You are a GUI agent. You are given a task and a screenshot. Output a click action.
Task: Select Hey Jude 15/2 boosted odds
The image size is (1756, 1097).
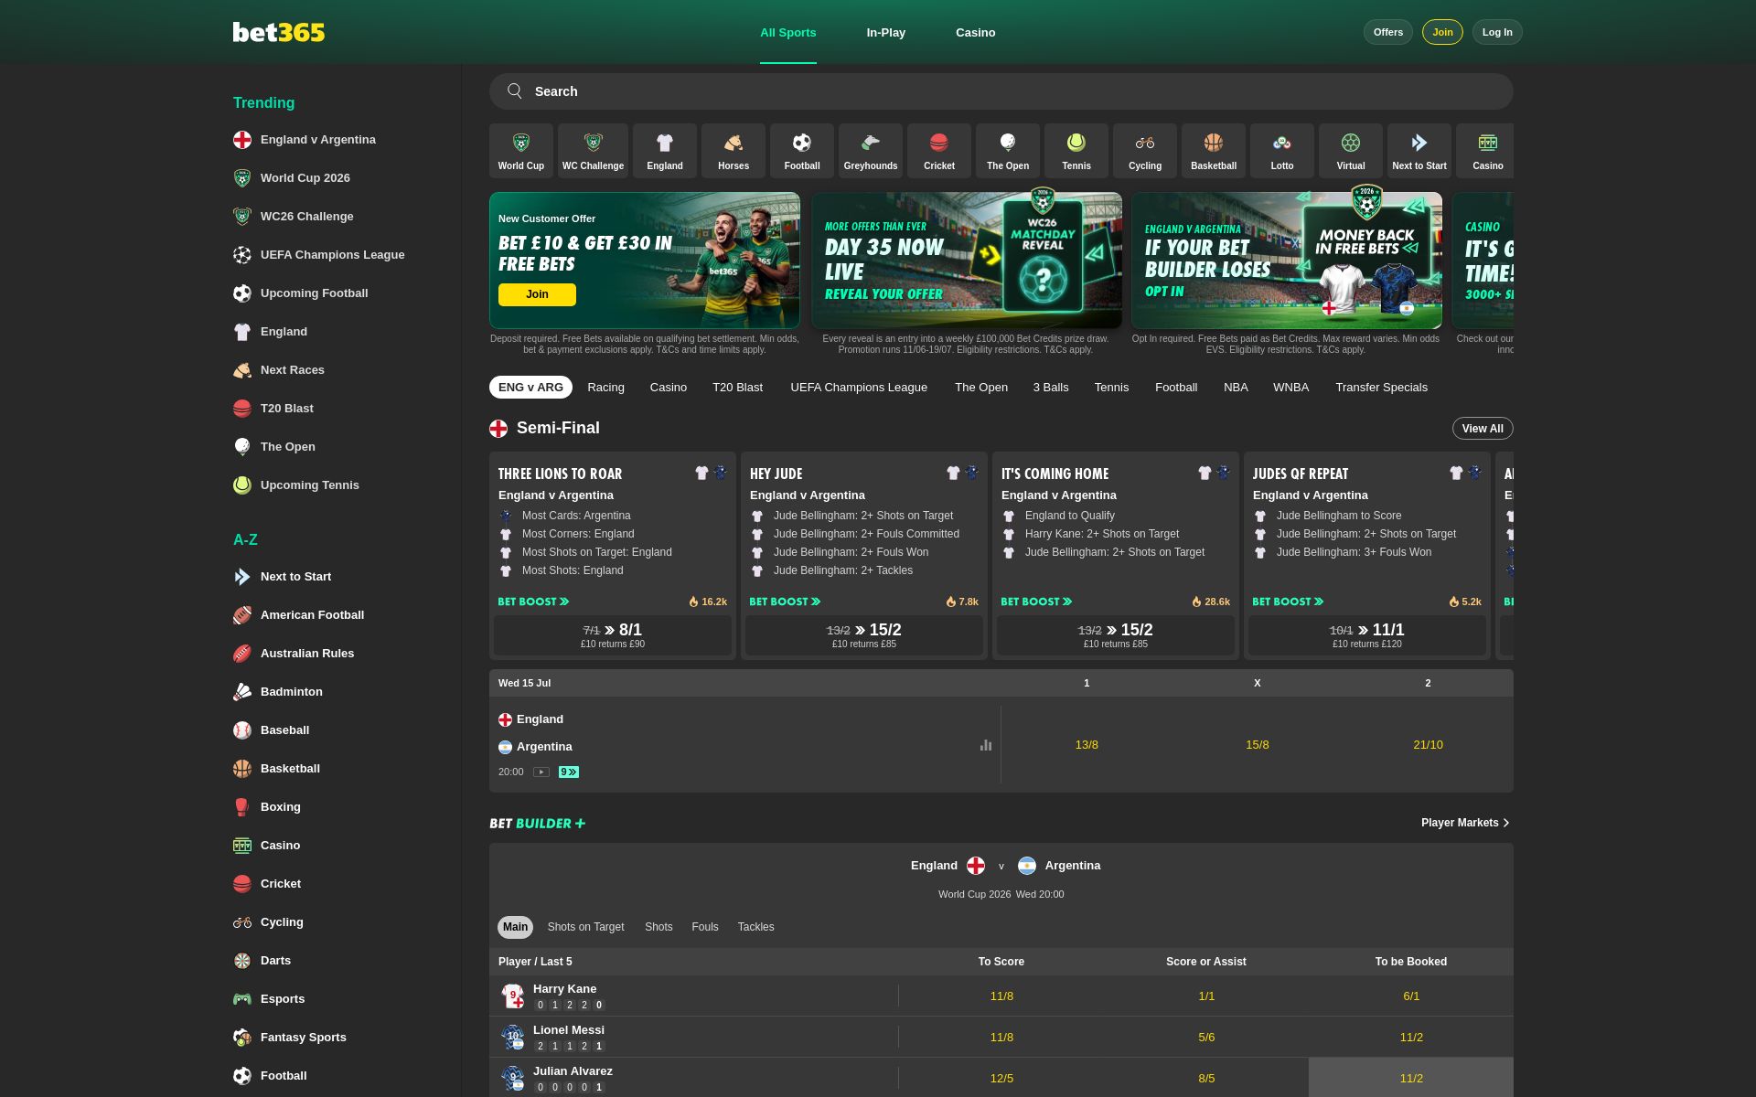(x=864, y=635)
